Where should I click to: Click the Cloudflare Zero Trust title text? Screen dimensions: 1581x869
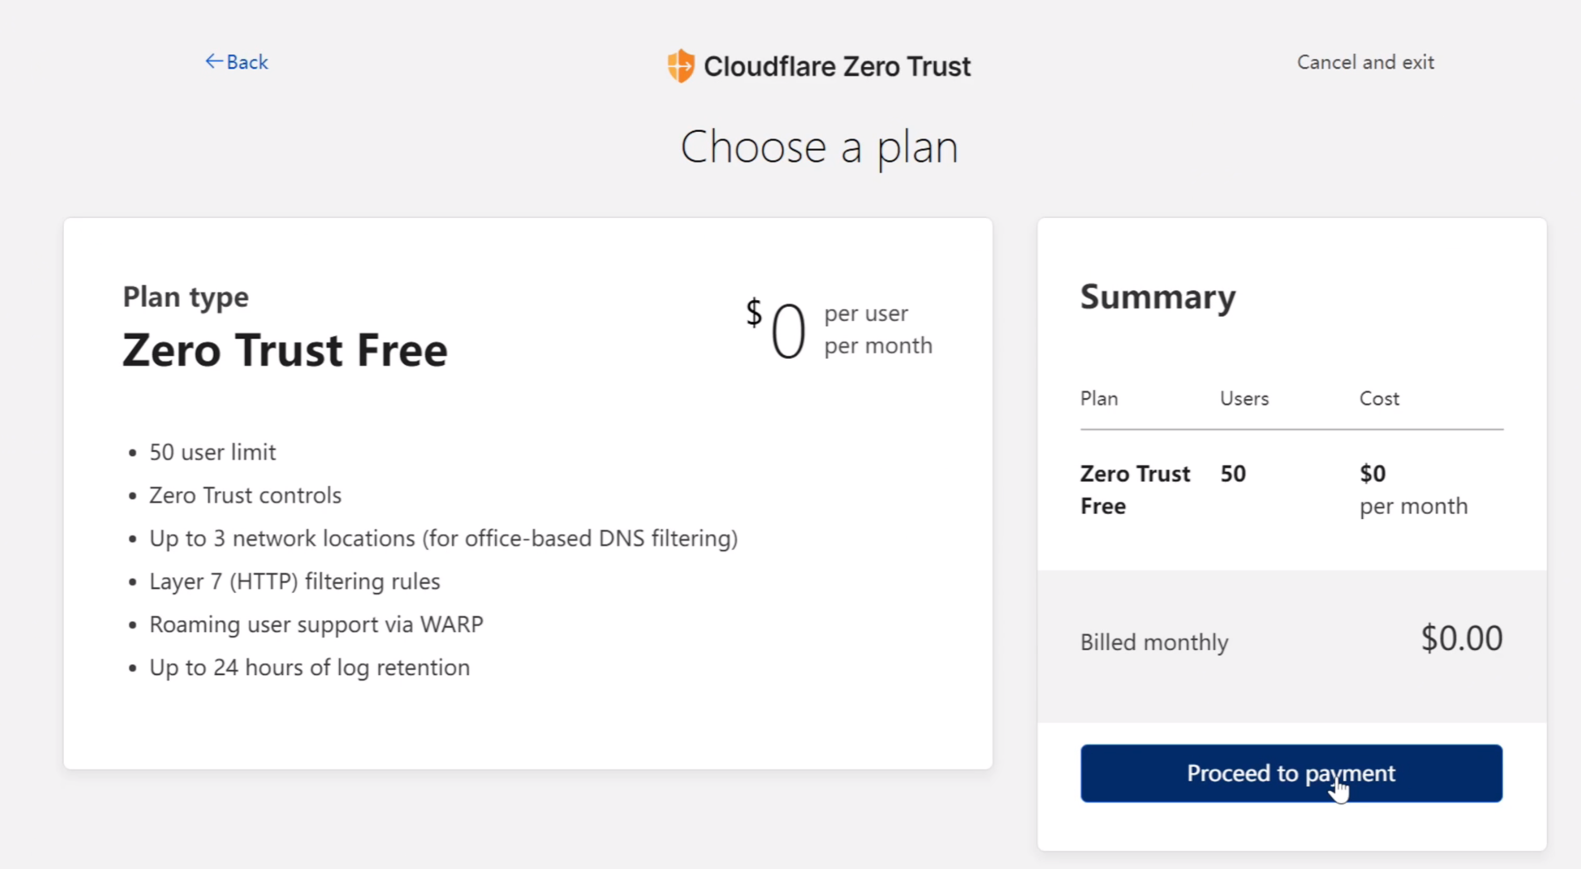pos(836,66)
